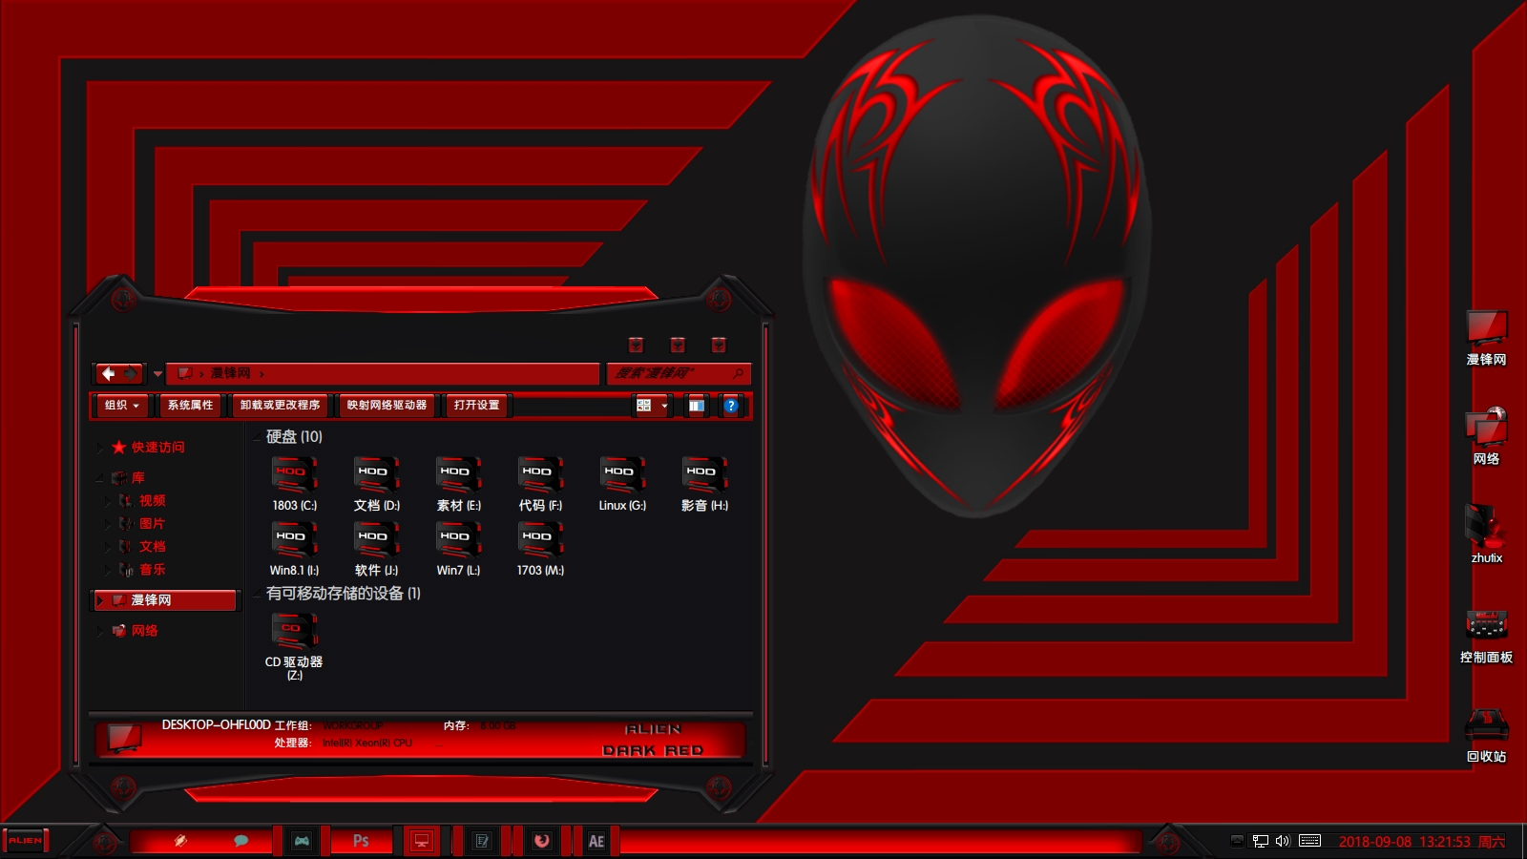This screenshot has width=1527, height=859.
Task: Select 快速访问 in the navigation pane
Action: coord(148,448)
